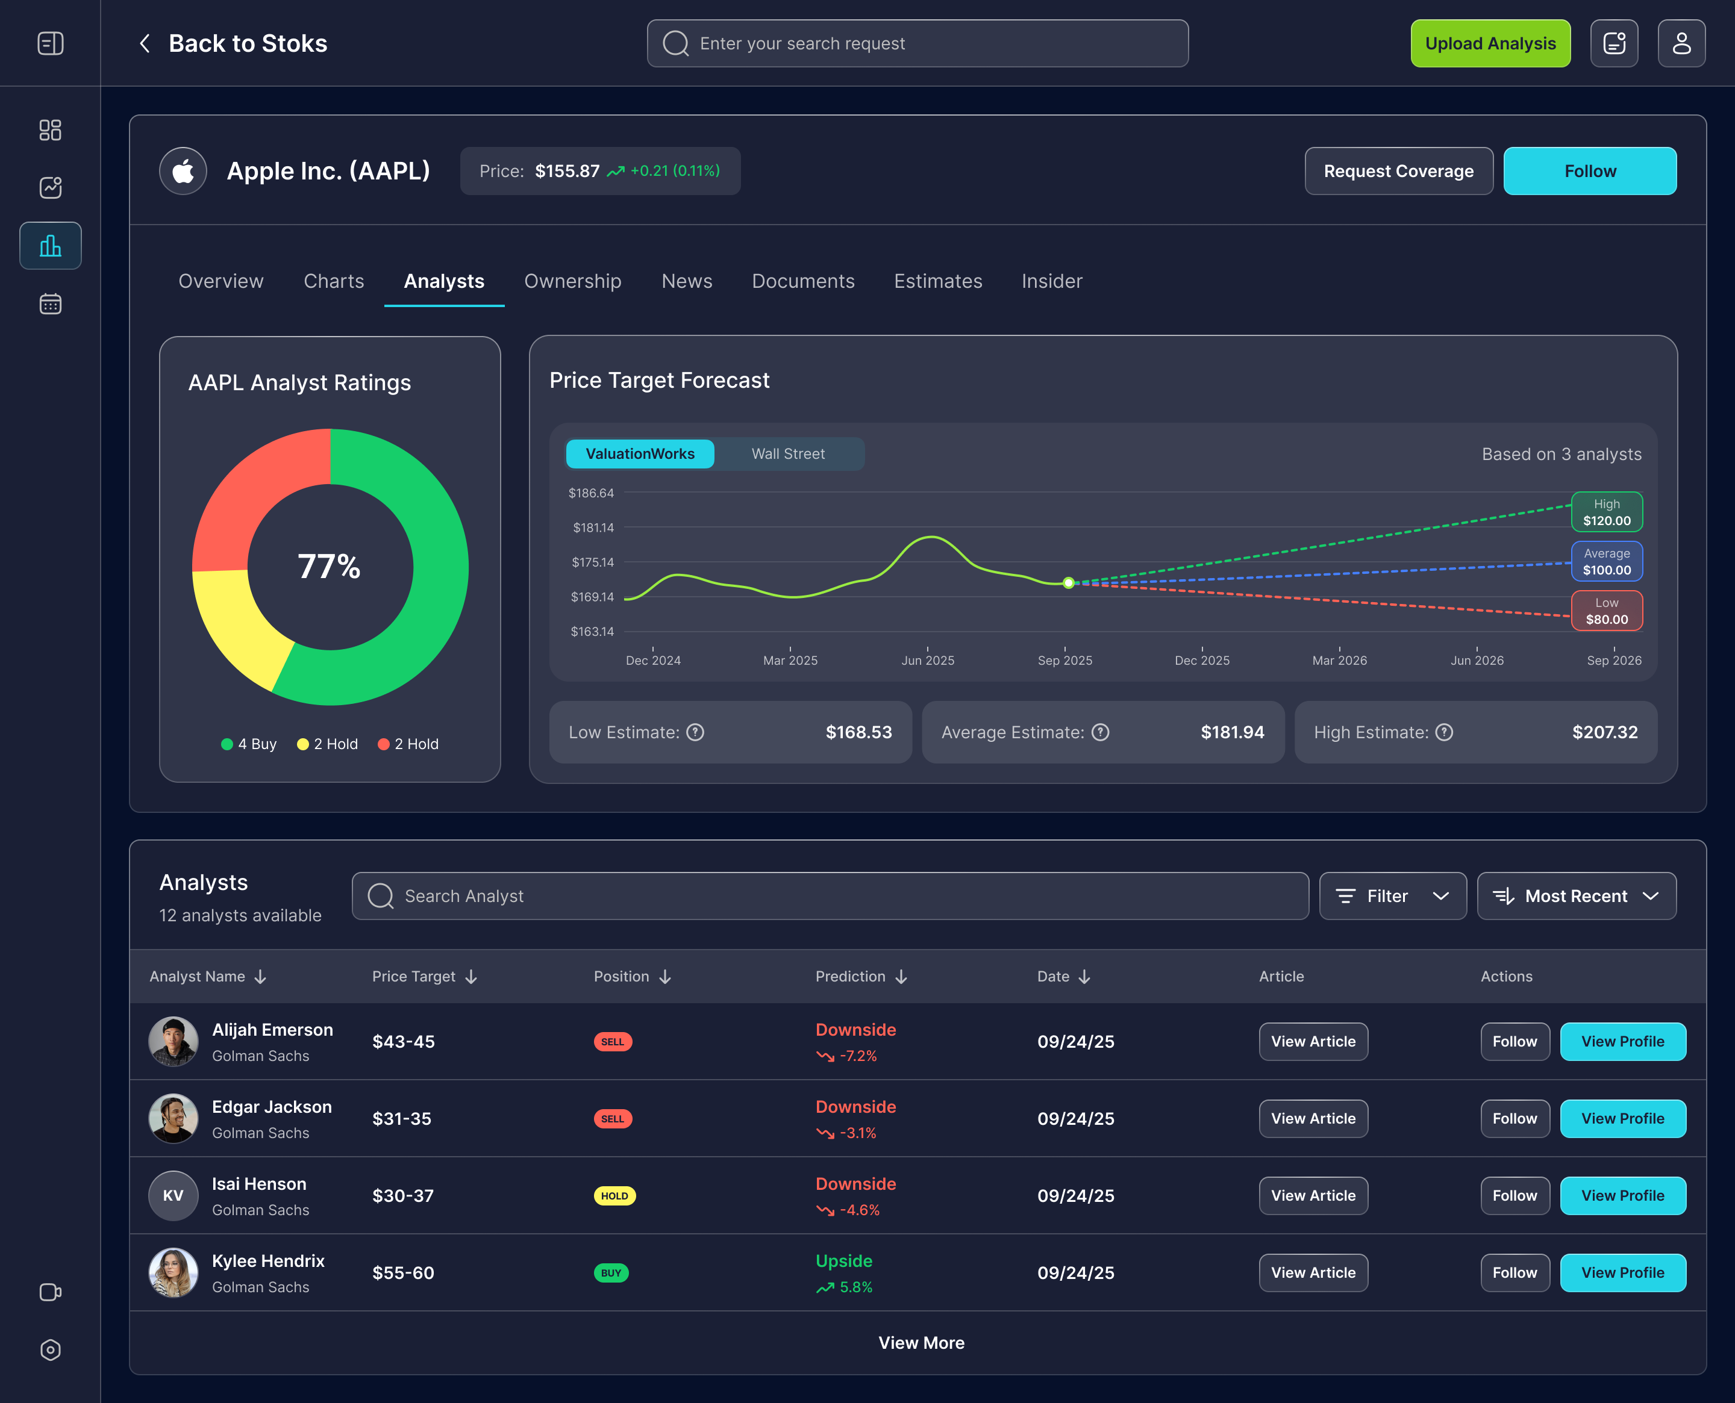
Task: Open the dashboard grid icon
Action: pyautogui.click(x=50, y=130)
